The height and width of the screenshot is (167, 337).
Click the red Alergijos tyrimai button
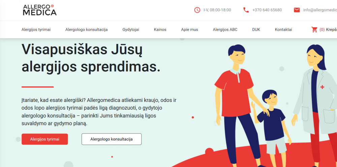45,139
